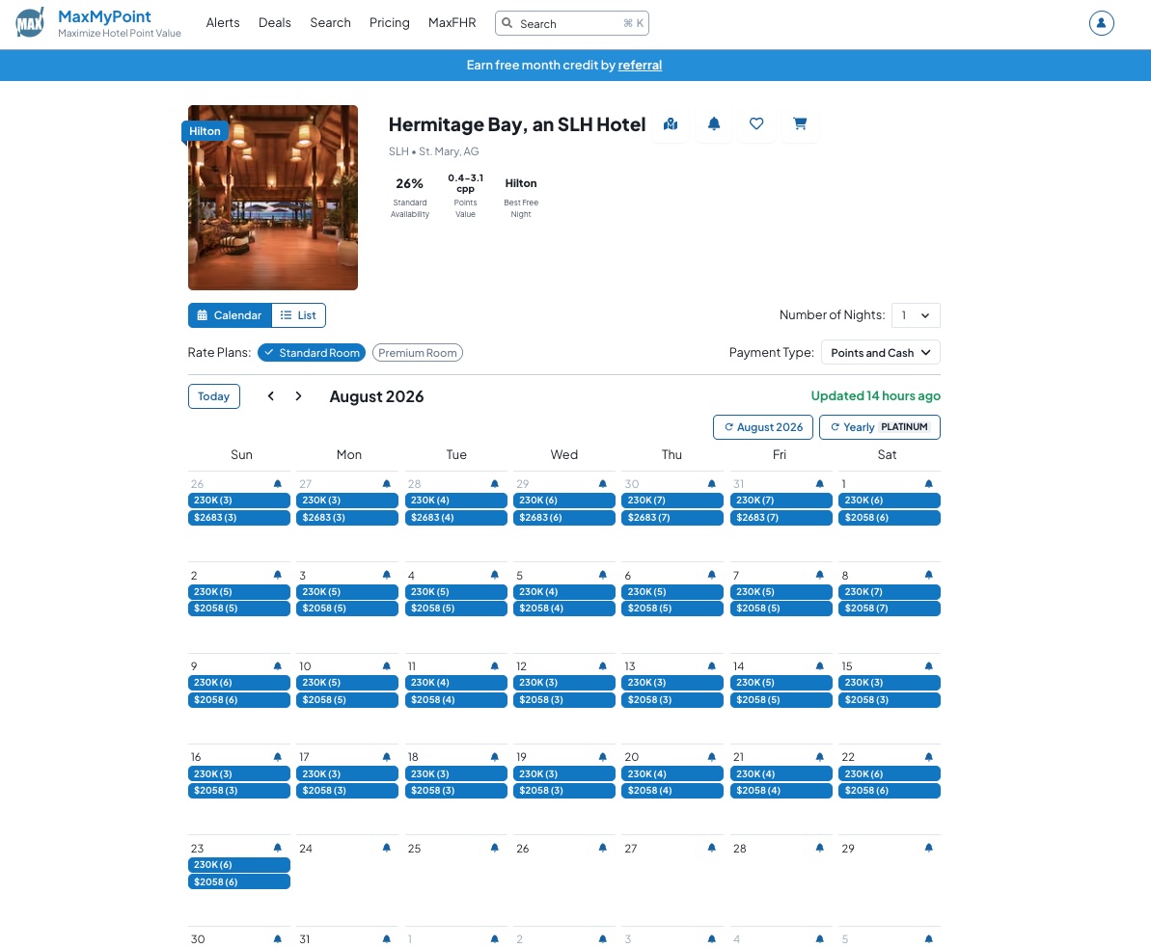Select 230K (4) rate on August 11
Screen dimensions: 1151x948
click(455, 683)
